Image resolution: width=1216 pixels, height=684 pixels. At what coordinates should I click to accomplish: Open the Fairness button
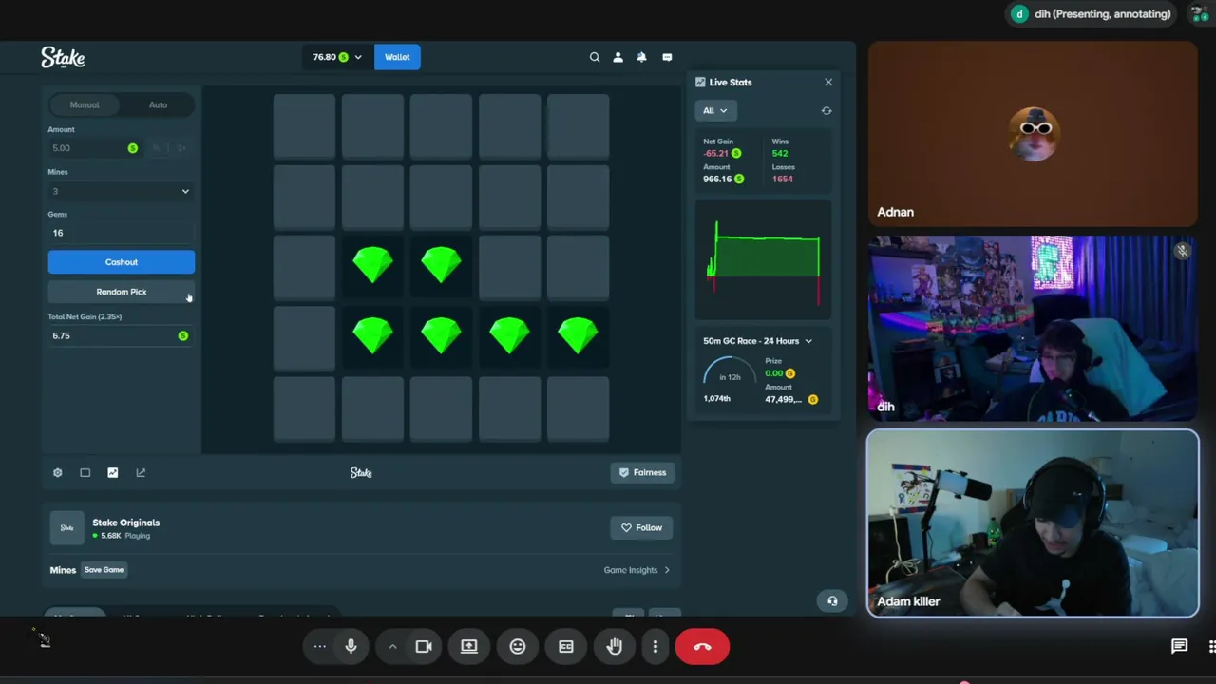pos(642,472)
